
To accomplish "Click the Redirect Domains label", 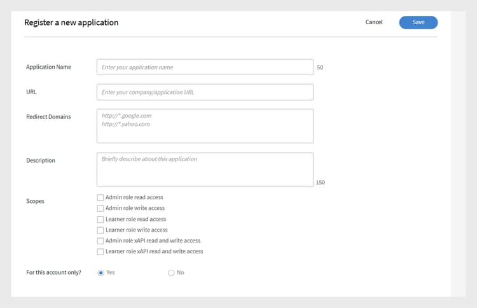I will click(48, 117).
